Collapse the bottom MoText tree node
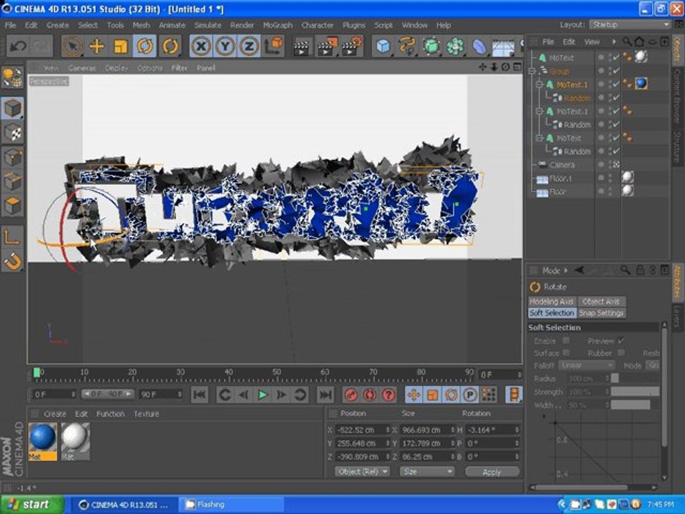Viewport: 685px width, 514px height. [x=539, y=138]
